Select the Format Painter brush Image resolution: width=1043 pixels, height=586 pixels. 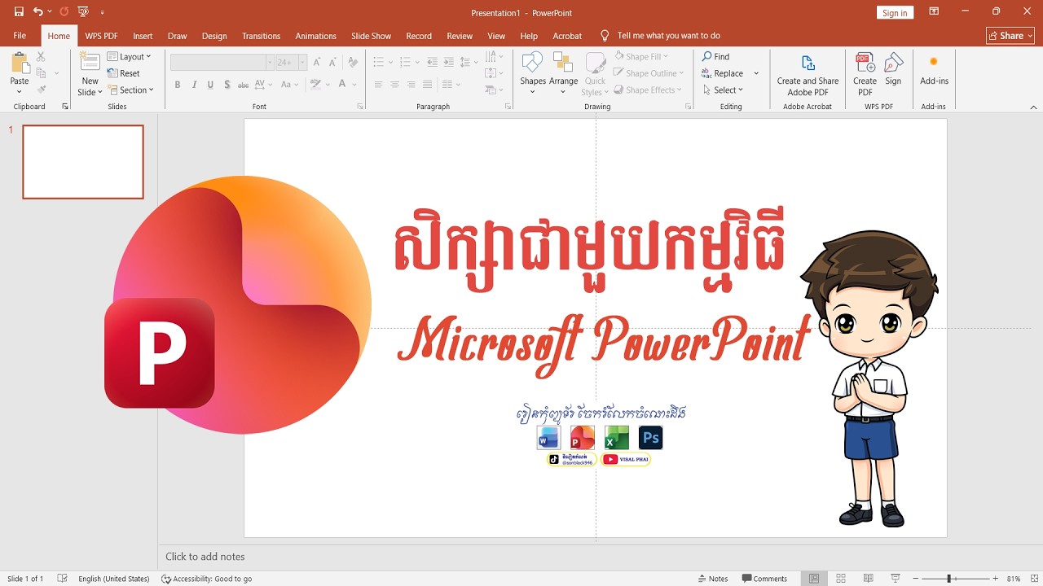[41, 90]
